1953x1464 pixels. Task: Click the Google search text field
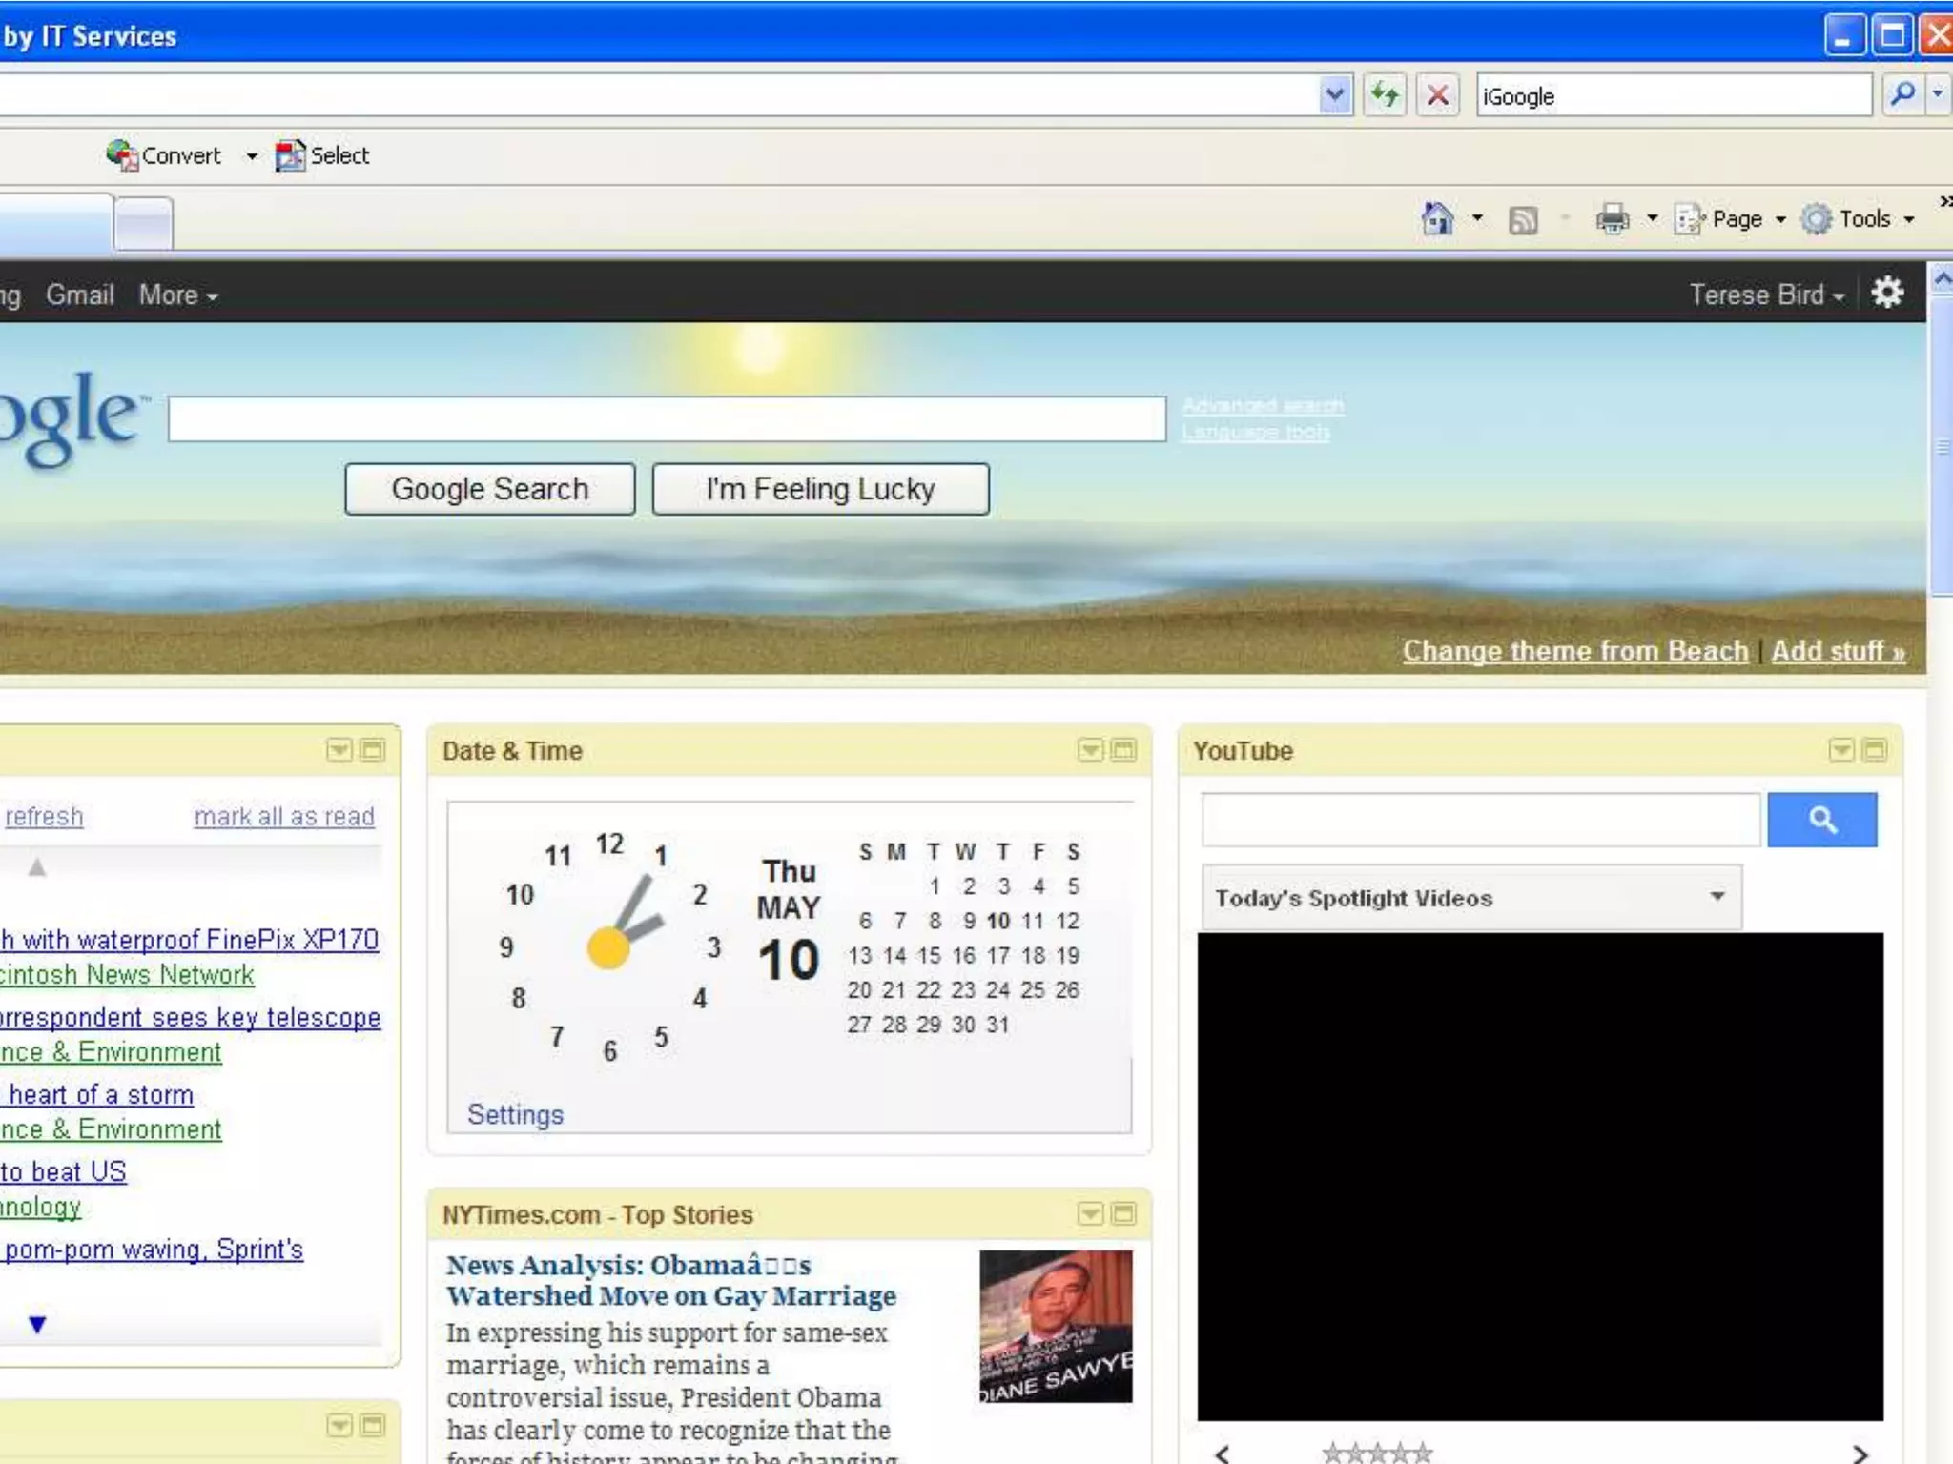[666, 419]
